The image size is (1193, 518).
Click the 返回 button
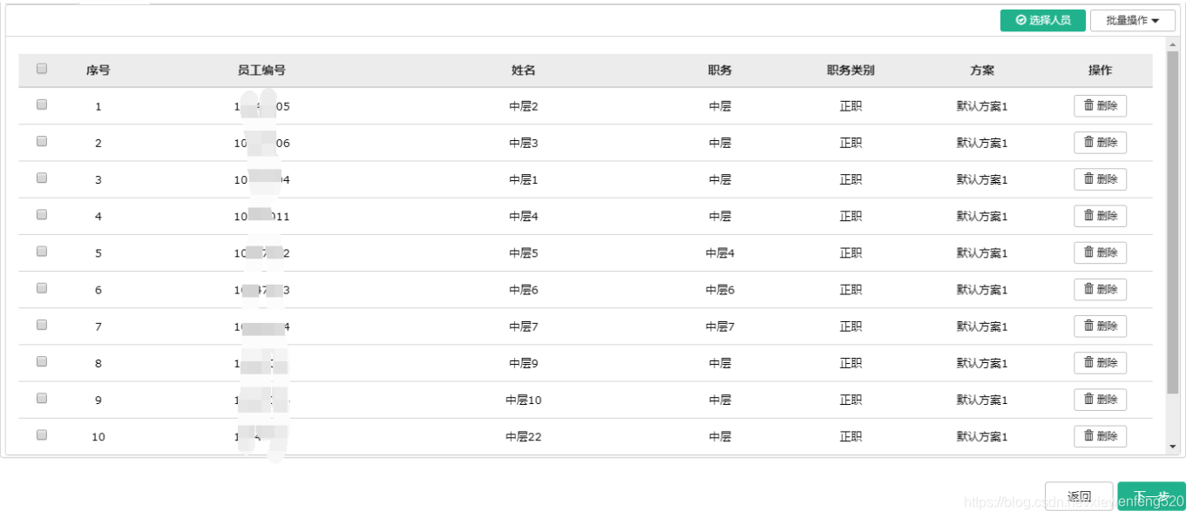(x=1079, y=496)
